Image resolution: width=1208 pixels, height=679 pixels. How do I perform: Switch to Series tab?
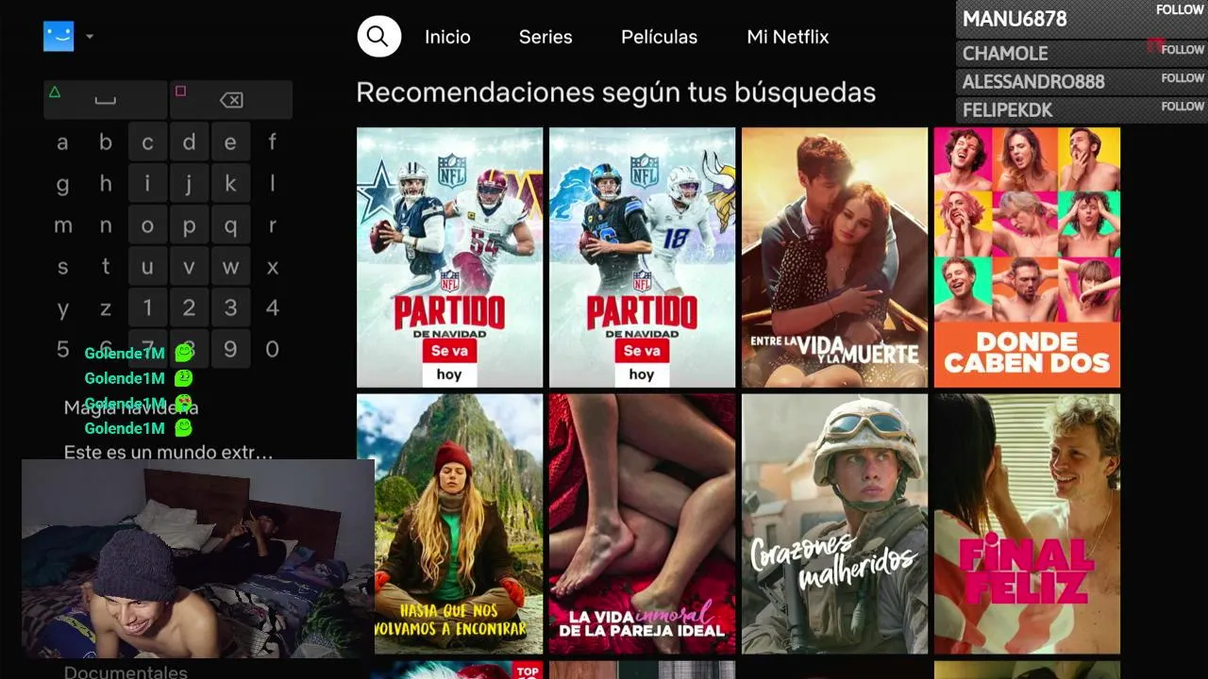point(545,37)
